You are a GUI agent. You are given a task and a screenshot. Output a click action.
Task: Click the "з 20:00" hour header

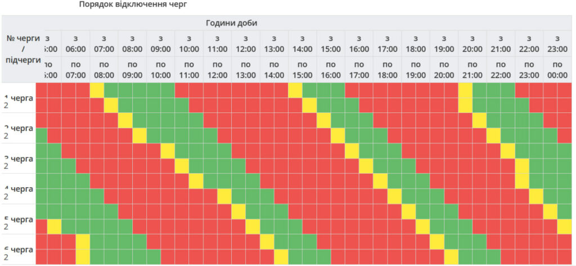(x=472, y=44)
